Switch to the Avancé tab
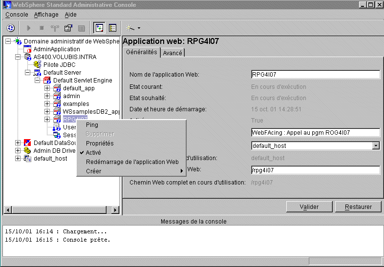The width and height of the screenshot is (384, 267). click(172, 53)
